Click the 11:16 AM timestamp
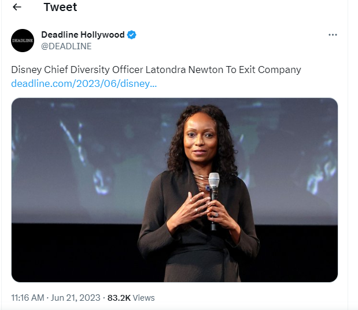The image size is (358, 310). point(28,298)
